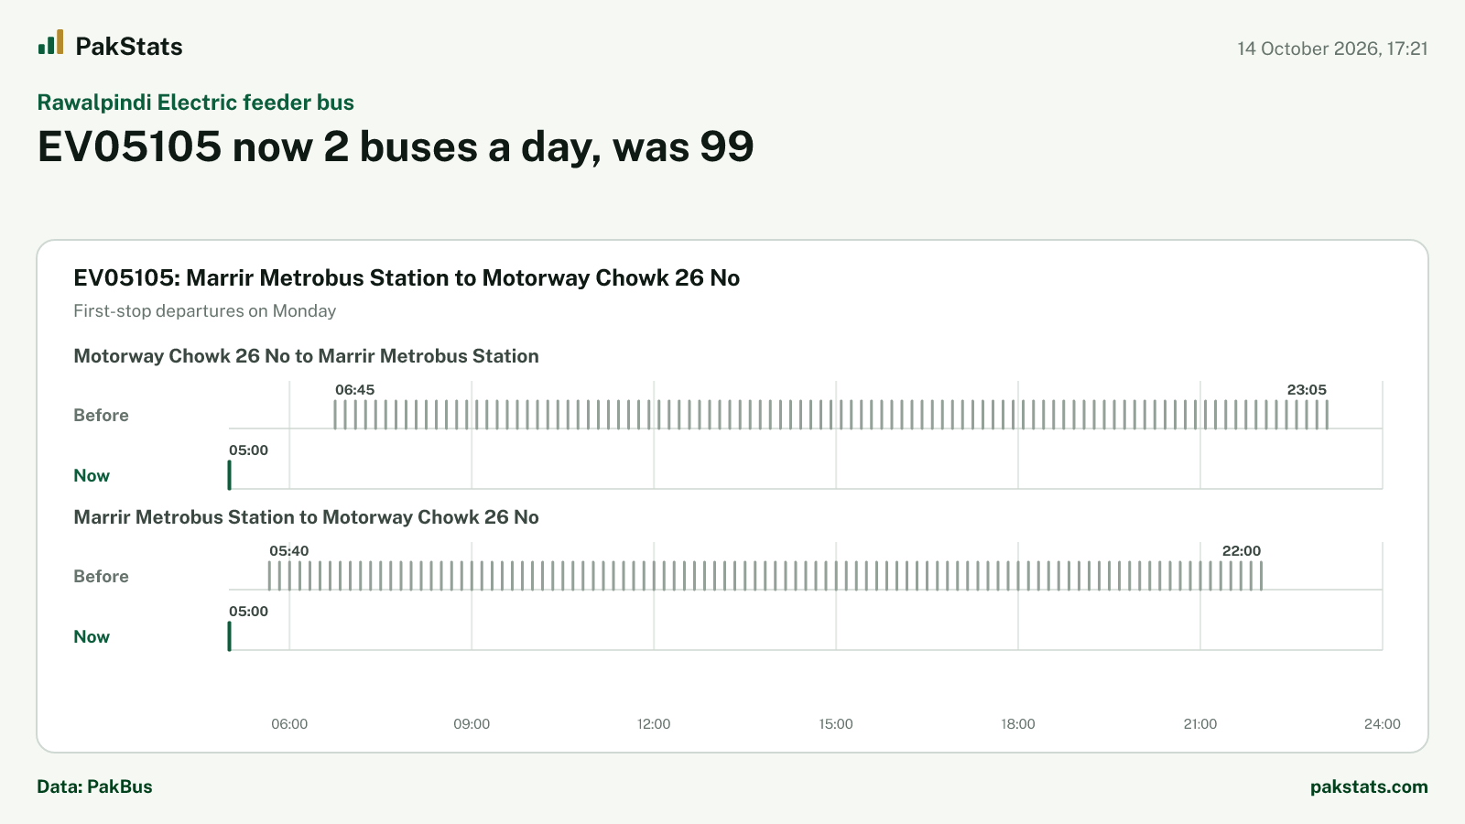The width and height of the screenshot is (1465, 824).
Task: Click the date stamp 14 October 2026, 17:21
Action: tap(1332, 49)
